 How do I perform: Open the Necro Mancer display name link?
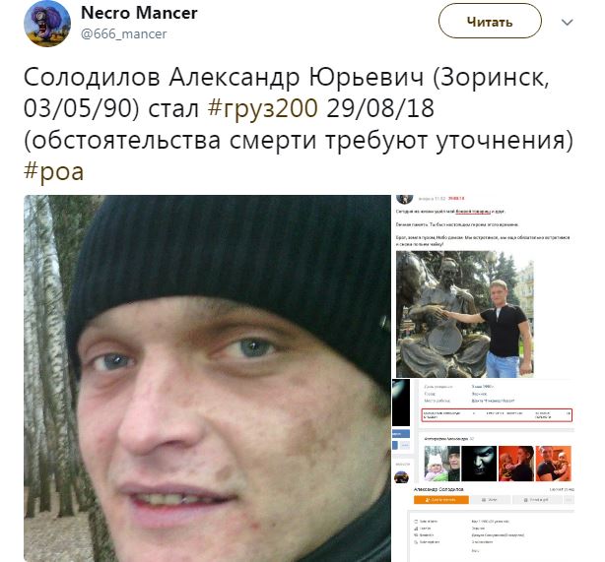(x=139, y=13)
